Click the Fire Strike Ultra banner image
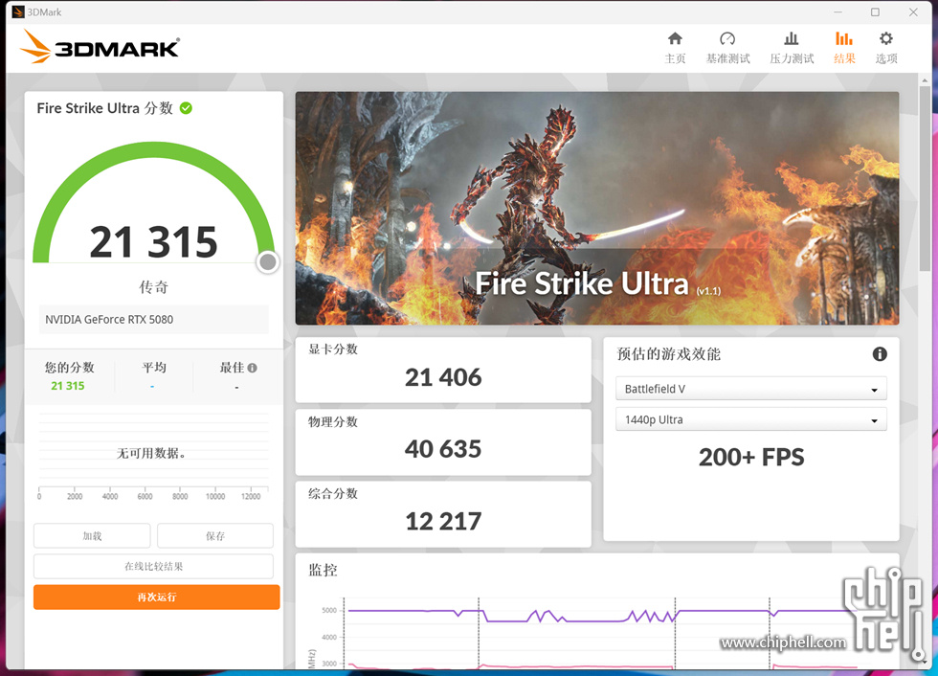Viewport: 938px width, 676px height. 597,208
